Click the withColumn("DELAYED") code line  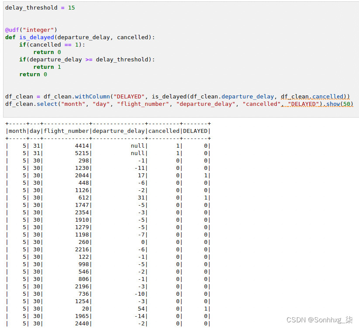177,97
